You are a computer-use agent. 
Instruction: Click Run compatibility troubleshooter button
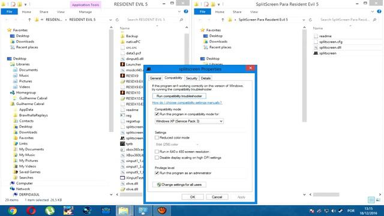(179, 96)
